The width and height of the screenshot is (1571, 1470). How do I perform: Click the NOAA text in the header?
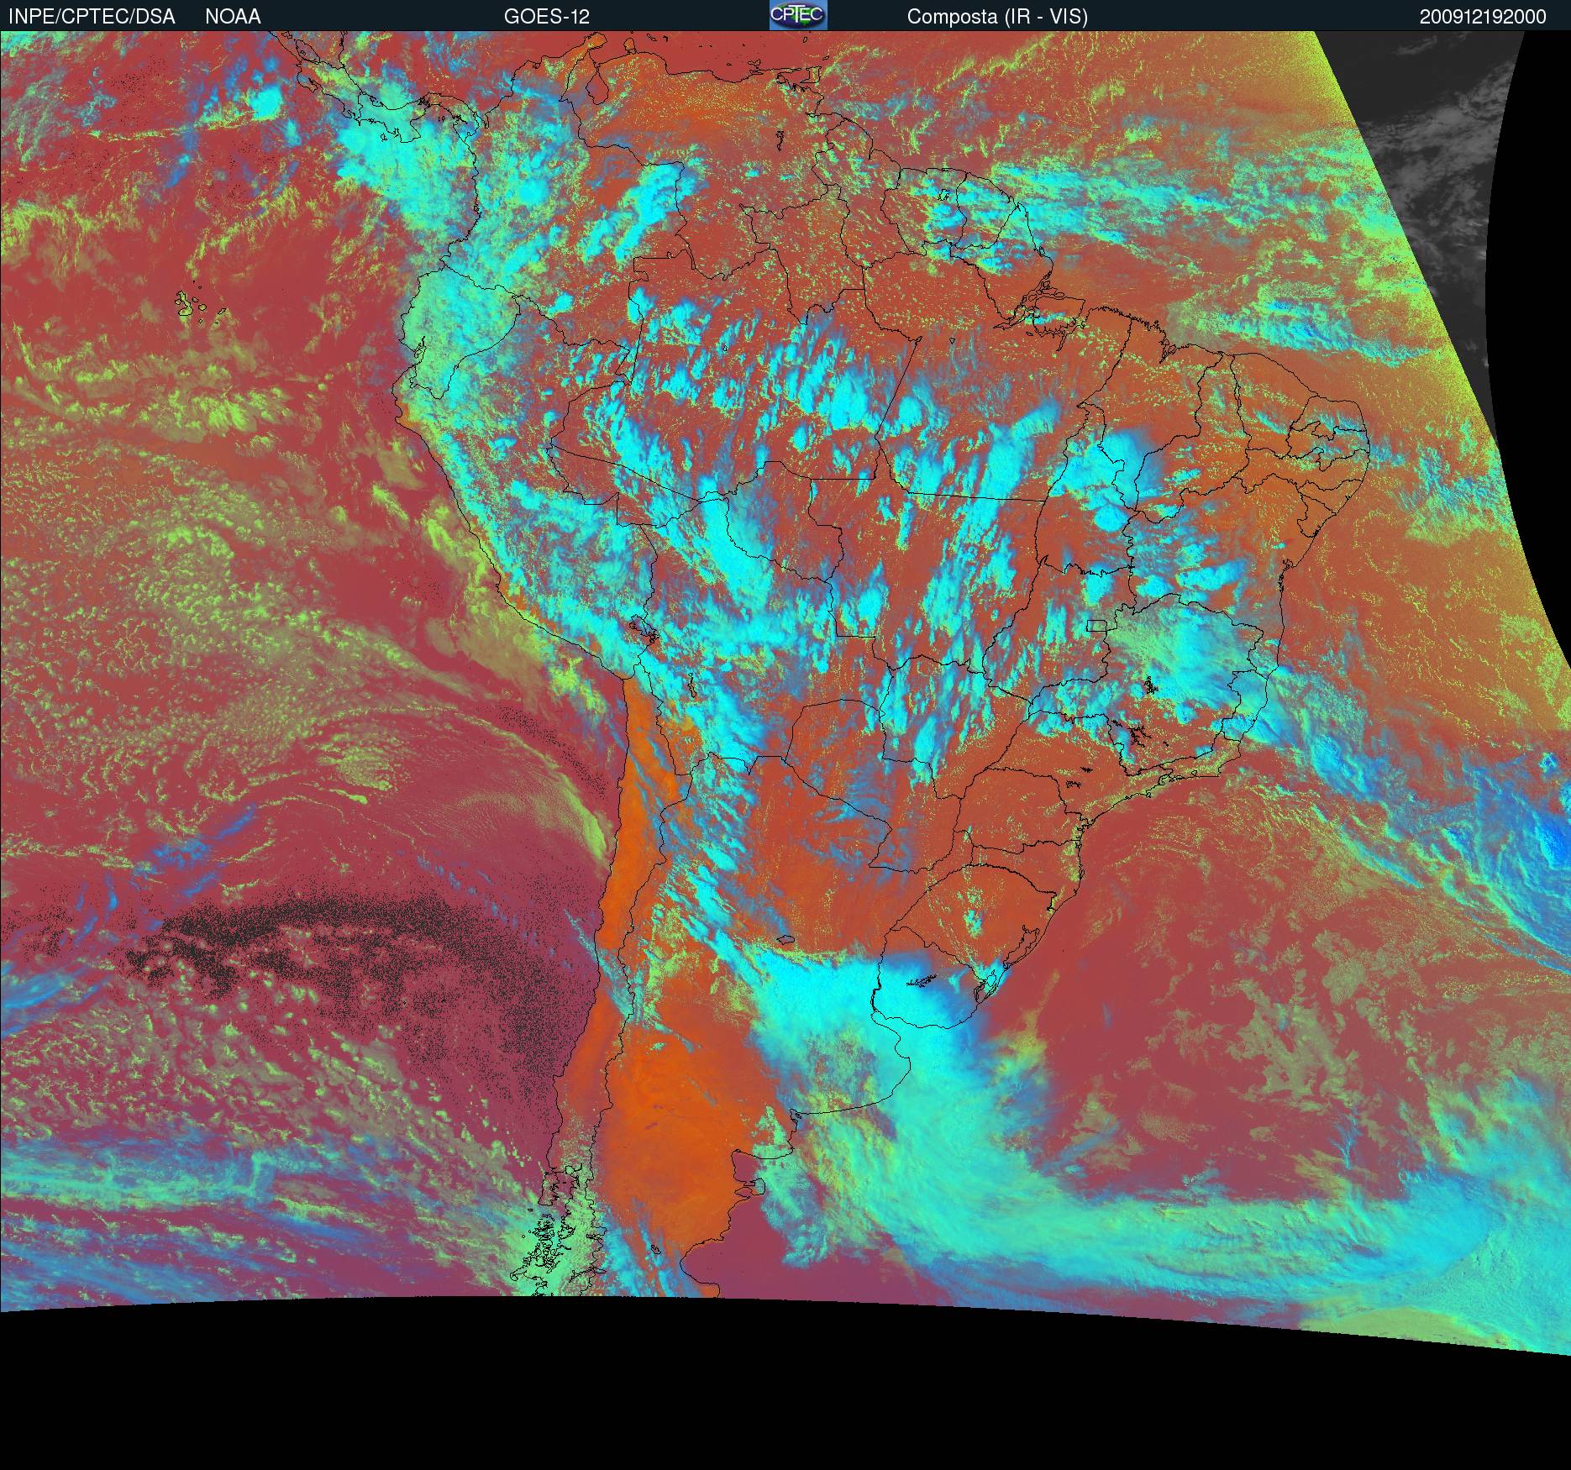click(233, 17)
